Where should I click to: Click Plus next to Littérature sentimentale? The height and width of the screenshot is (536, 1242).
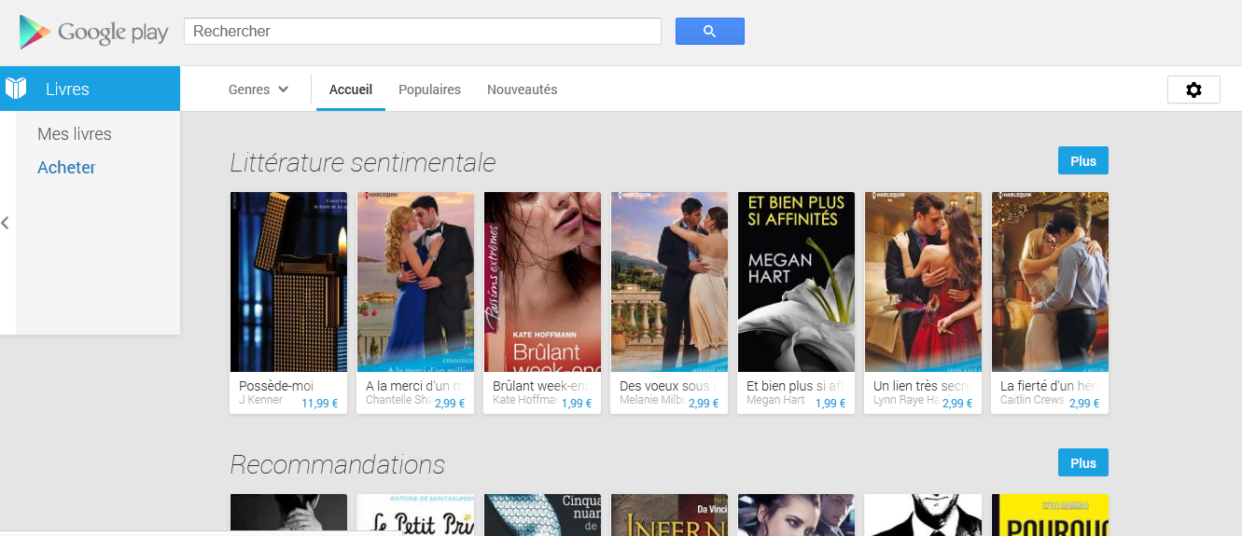(x=1082, y=161)
